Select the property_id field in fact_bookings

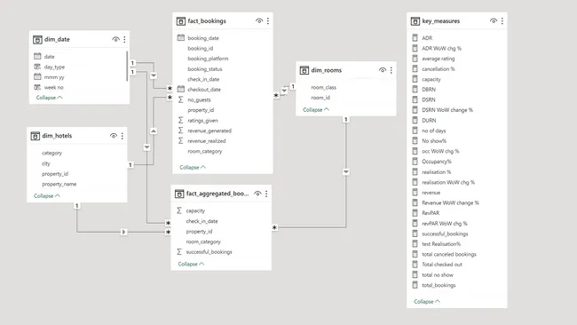pos(201,110)
